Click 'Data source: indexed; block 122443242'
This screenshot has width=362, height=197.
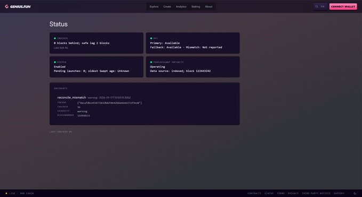[x=180, y=71]
